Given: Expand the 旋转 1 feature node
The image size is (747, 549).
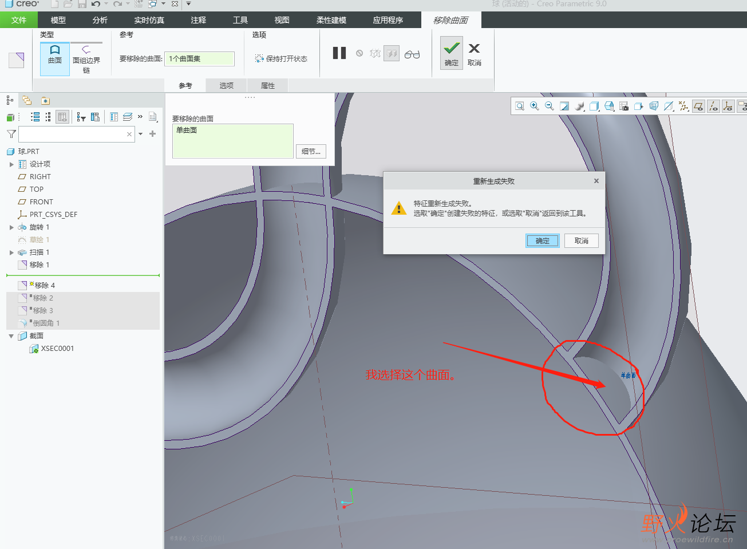Looking at the screenshot, I should (x=11, y=227).
